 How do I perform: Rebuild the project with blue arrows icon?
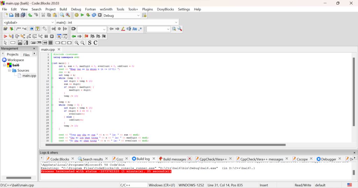tap(94, 15)
